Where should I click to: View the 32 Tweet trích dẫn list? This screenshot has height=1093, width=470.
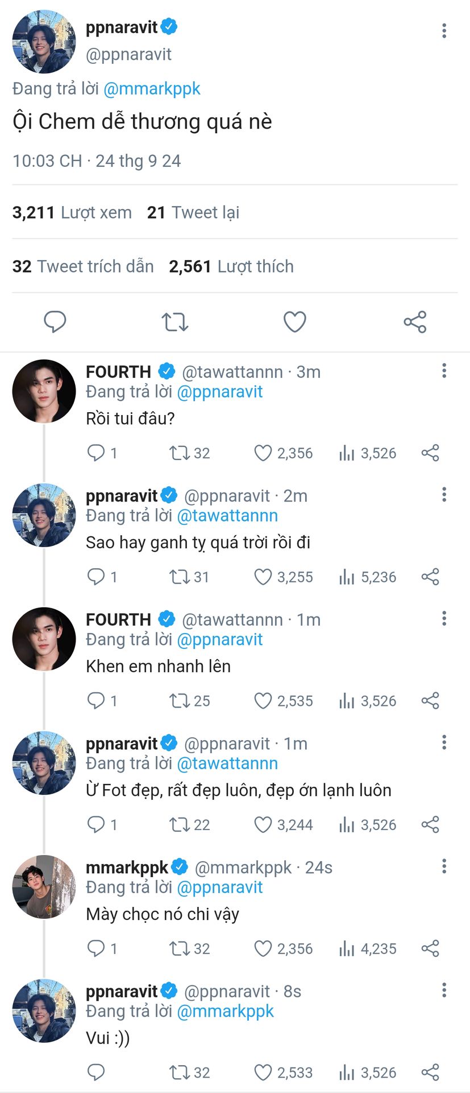[x=83, y=266]
